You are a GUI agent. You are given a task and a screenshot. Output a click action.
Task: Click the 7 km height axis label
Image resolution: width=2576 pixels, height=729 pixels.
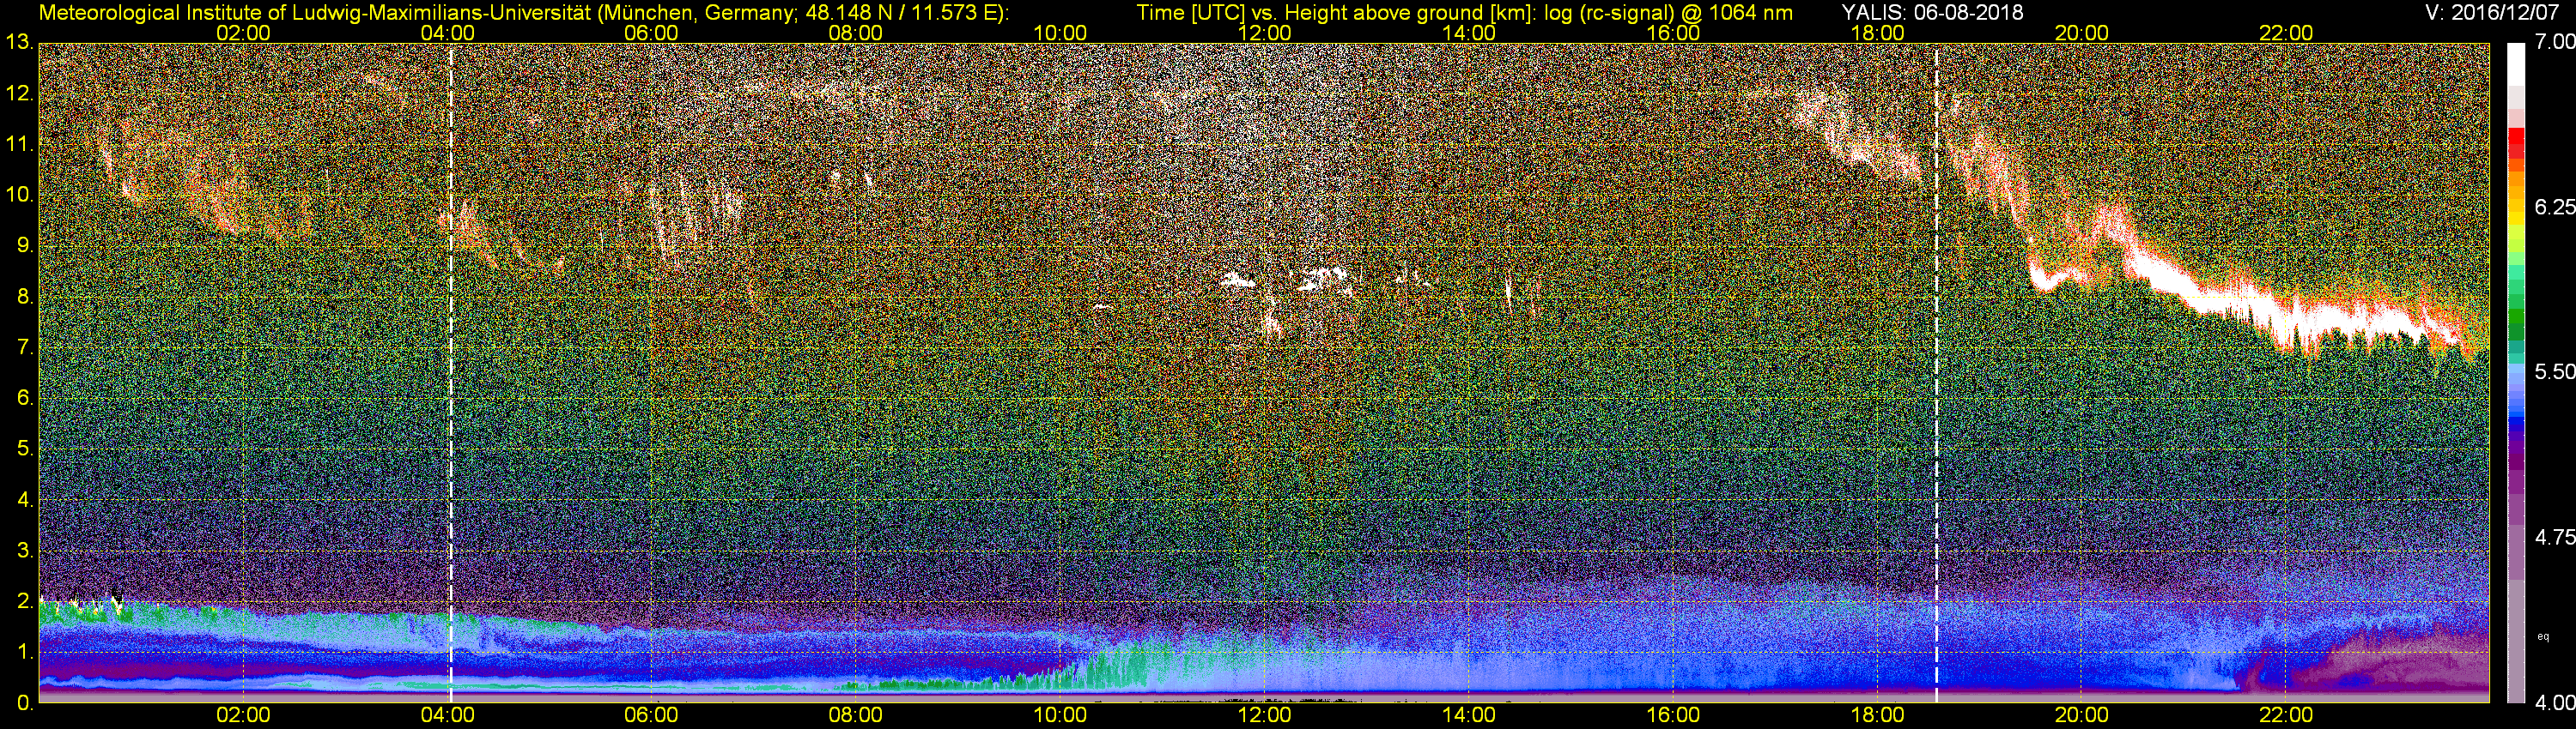pyautogui.click(x=25, y=347)
